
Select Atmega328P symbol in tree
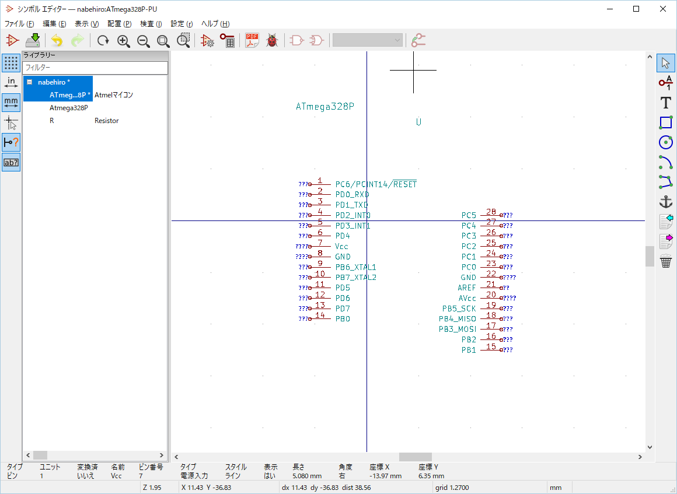tap(69, 108)
